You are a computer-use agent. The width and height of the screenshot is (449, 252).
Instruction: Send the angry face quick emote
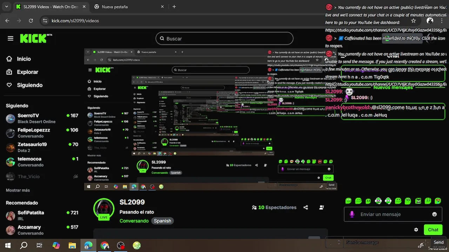418,201
